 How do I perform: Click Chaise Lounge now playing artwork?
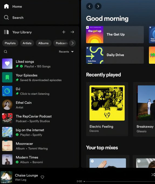coord(7,177)
